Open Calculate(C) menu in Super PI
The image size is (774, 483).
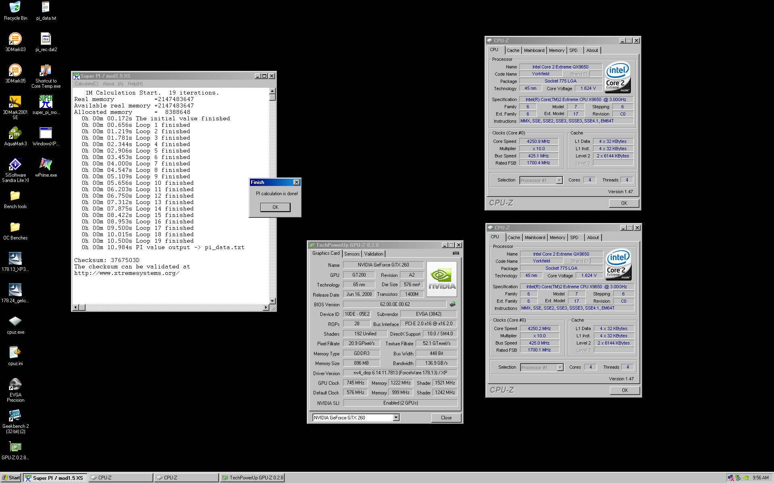point(86,84)
